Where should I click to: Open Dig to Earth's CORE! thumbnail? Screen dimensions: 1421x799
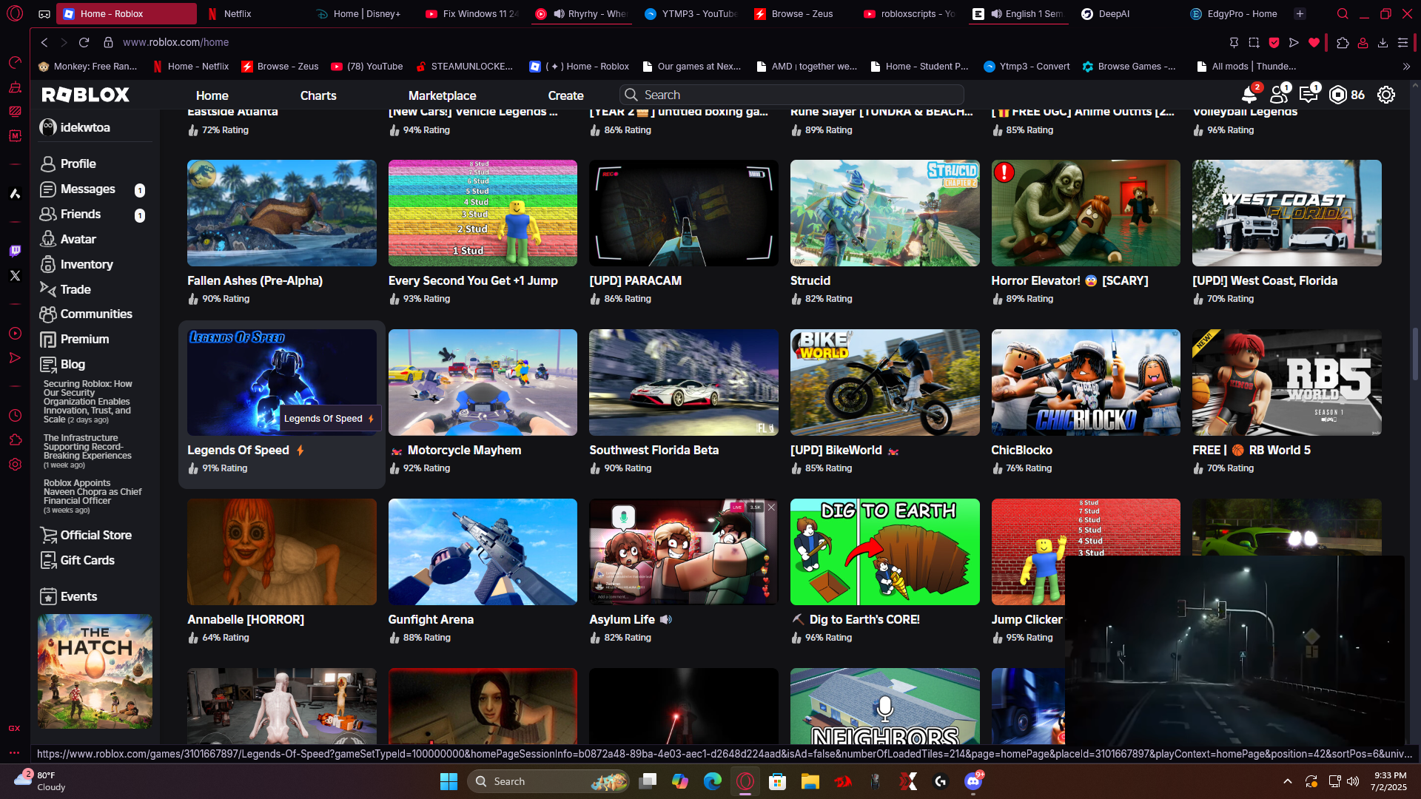pyautogui.click(x=884, y=552)
